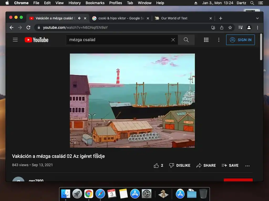
Task: Click the browser forward arrow
Action: point(20,27)
